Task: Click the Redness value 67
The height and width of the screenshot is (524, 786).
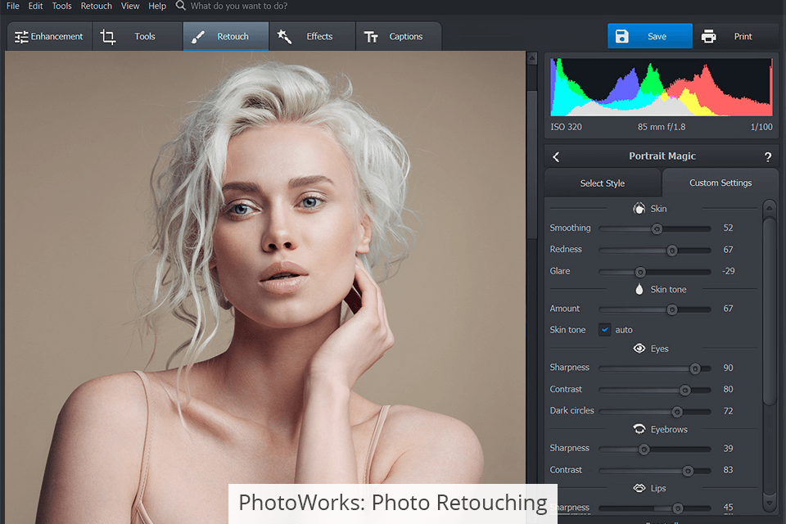Action: [x=728, y=250]
